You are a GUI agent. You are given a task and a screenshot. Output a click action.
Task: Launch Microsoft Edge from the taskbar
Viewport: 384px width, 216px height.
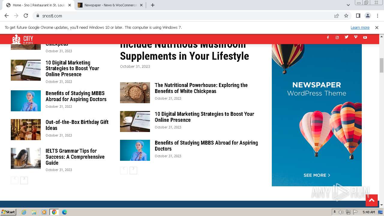(64, 212)
